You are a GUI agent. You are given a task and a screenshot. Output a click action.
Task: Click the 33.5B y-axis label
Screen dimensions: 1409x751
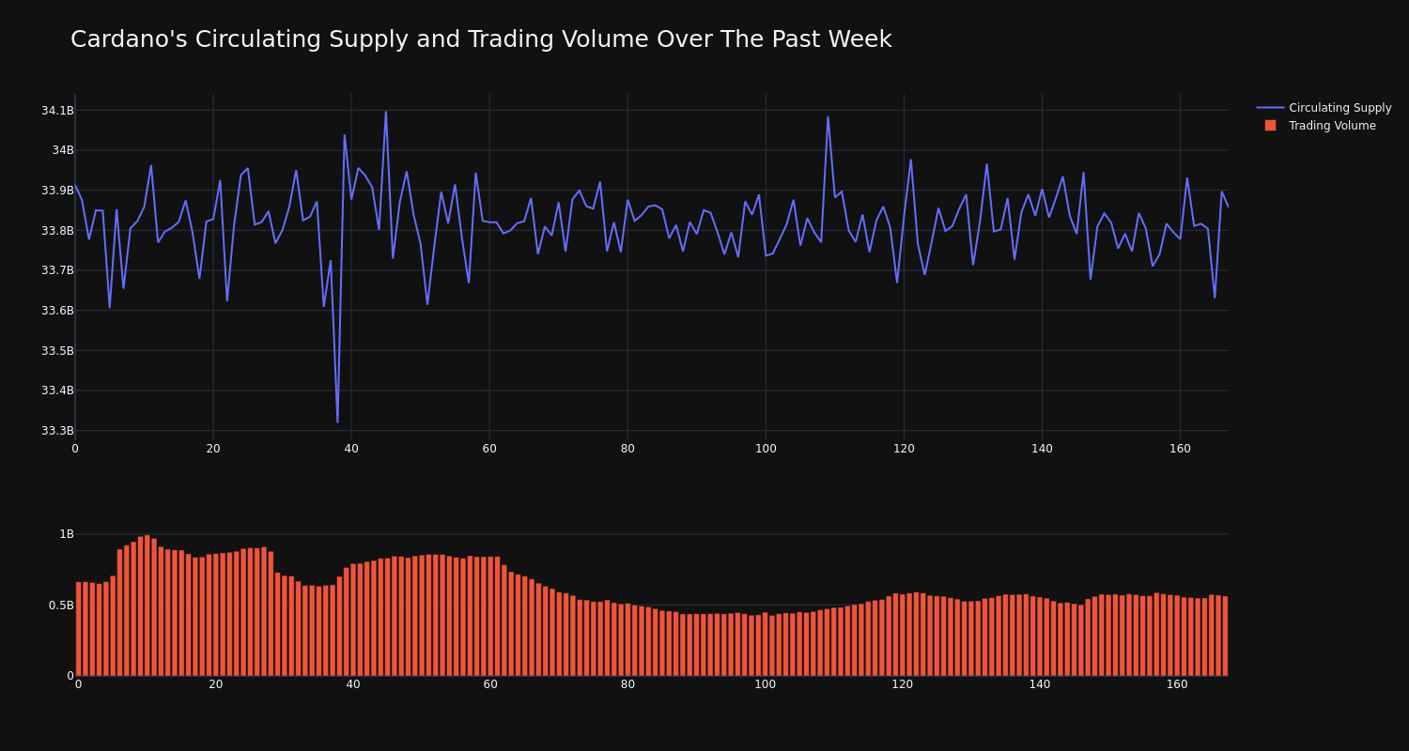[57, 351]
